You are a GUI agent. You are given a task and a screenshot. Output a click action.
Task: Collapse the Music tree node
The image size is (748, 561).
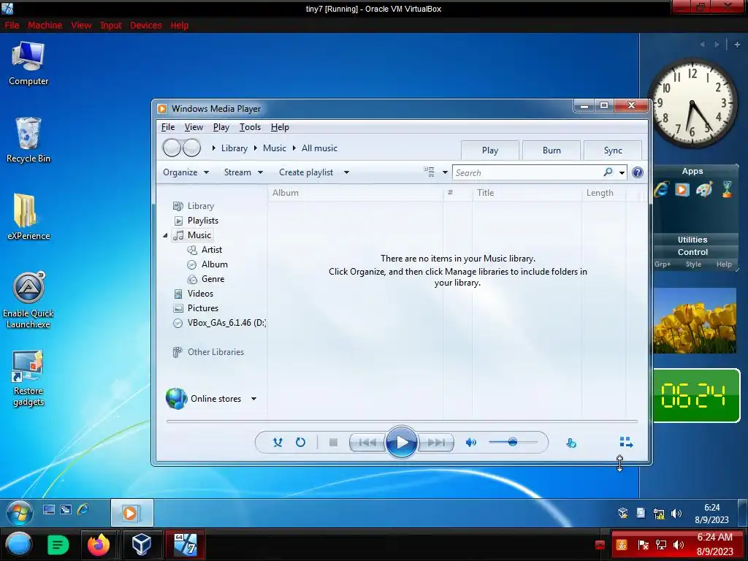tap(166, 235)
